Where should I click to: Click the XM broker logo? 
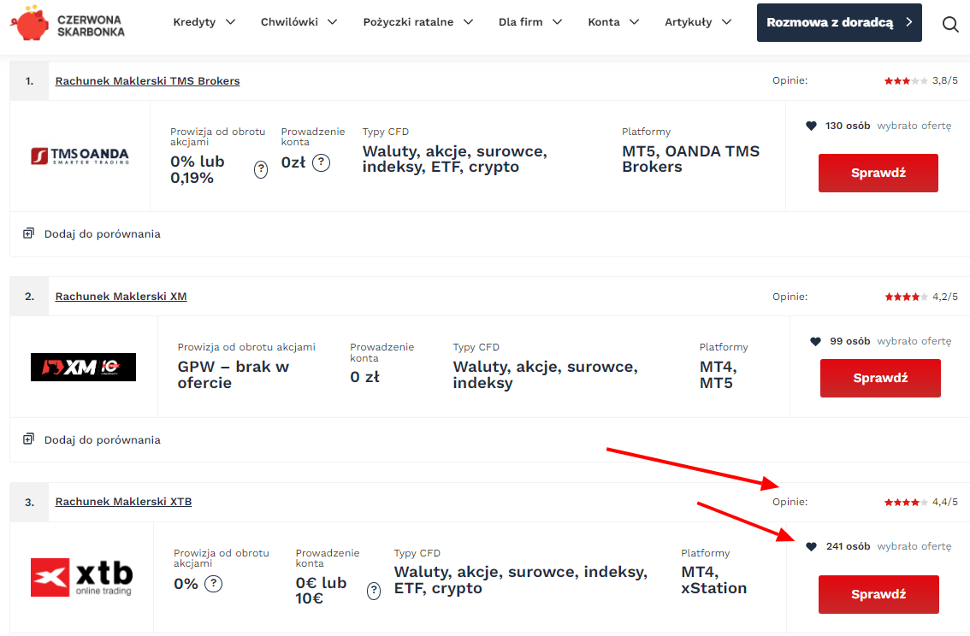83,367
